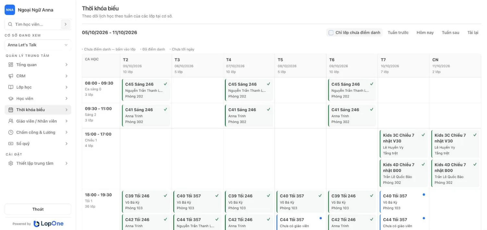
Task: Click the Tìm học viên search field
Action: (x=37, y=24)
